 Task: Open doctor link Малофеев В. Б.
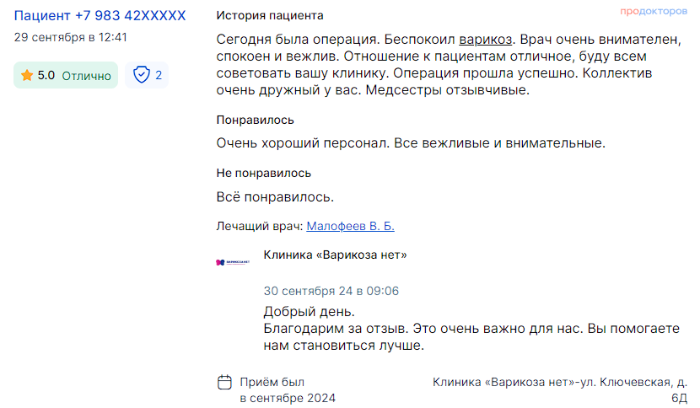click(351, 226)
